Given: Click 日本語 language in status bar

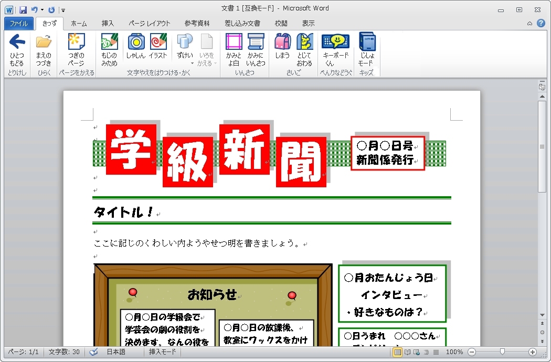Looking at the screenshot, I should (116, 352).
